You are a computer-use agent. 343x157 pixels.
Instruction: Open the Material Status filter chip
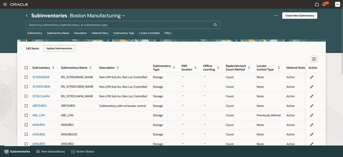point(100,33)
